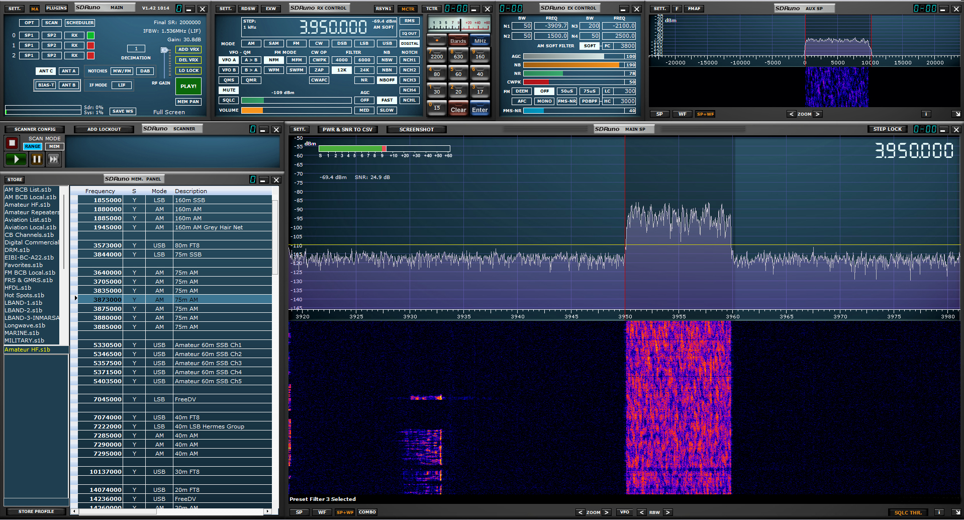Click STORE PROFILE button
964x520 pixels.
pos(36,511)
